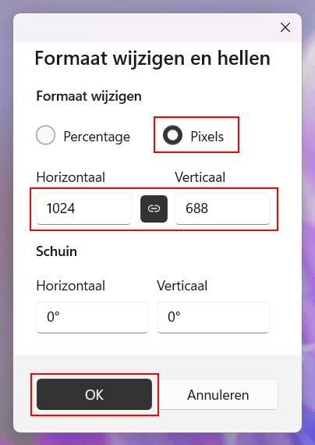Focus the Verticaal resize field showing 688
Image resolution: width=315 pixels, height=445 pixels.
[222, 209]
